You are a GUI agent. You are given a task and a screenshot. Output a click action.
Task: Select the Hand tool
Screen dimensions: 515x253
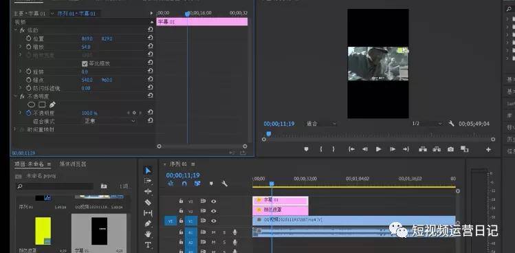148,234
